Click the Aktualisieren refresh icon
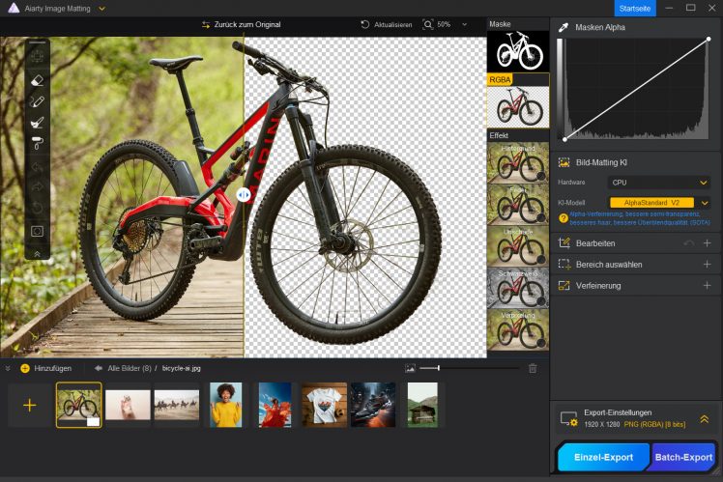Image resolution: width=723 pixels, height=482 pixels. pos(365,24)
